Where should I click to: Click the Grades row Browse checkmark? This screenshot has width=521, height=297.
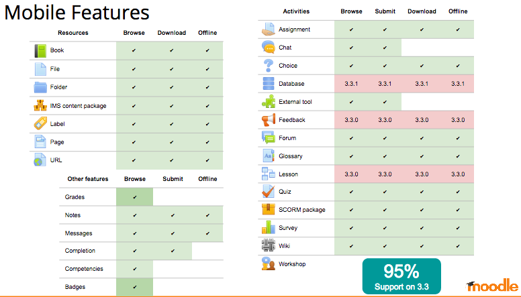(134, 197)
